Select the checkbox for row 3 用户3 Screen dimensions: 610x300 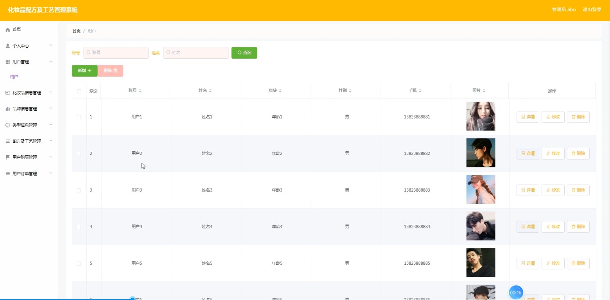(x=79, y=190)
